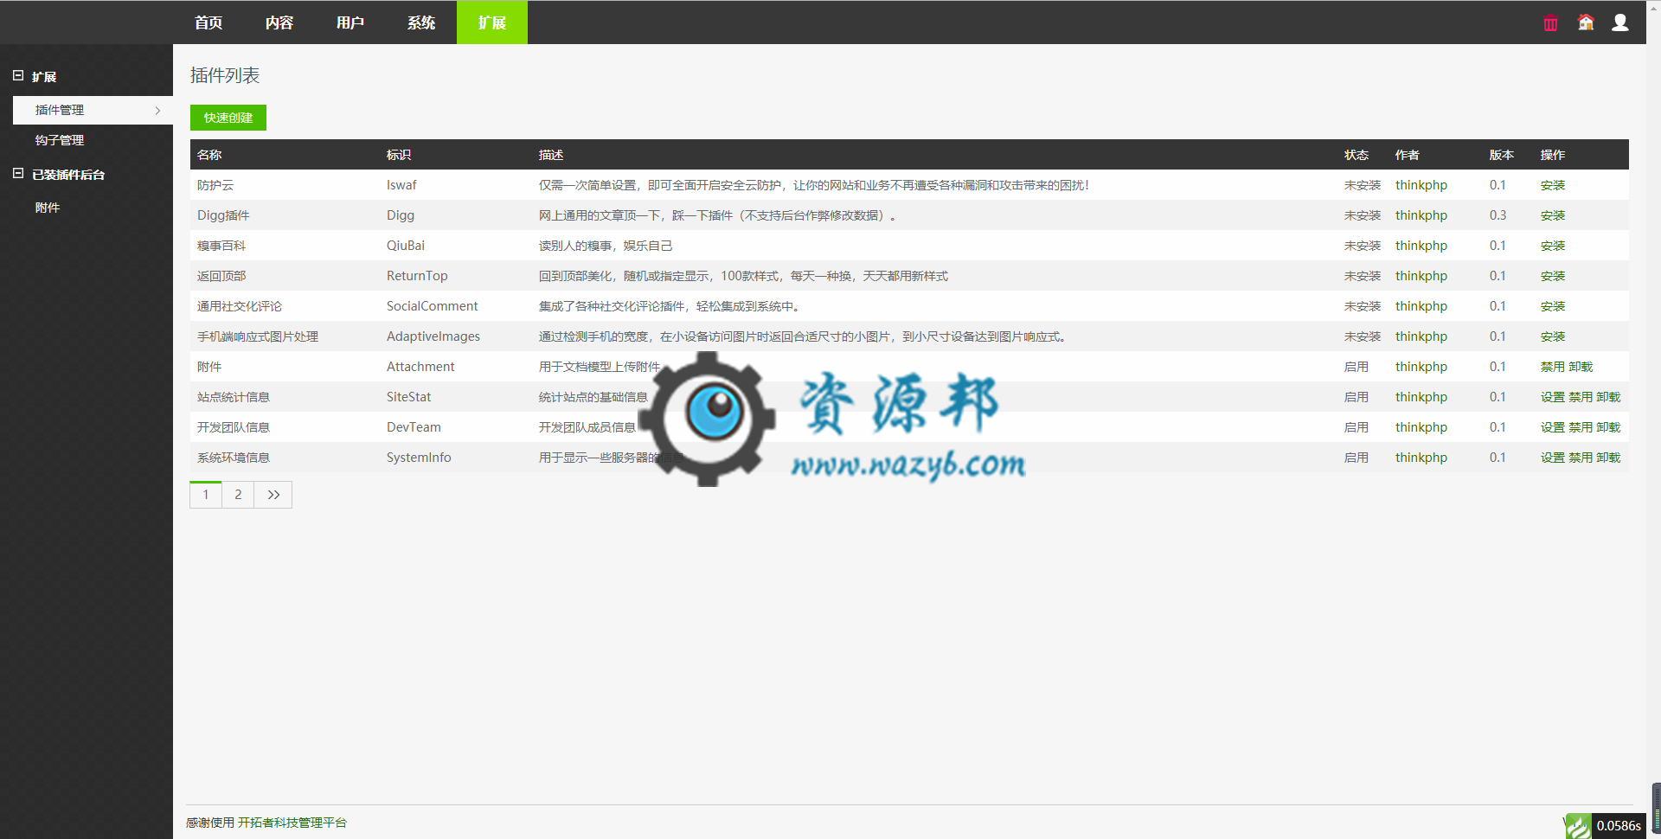Click 启用 status in DevTeam row
The height and width of the screenshot is (839, 1661).
[1356, 427]
